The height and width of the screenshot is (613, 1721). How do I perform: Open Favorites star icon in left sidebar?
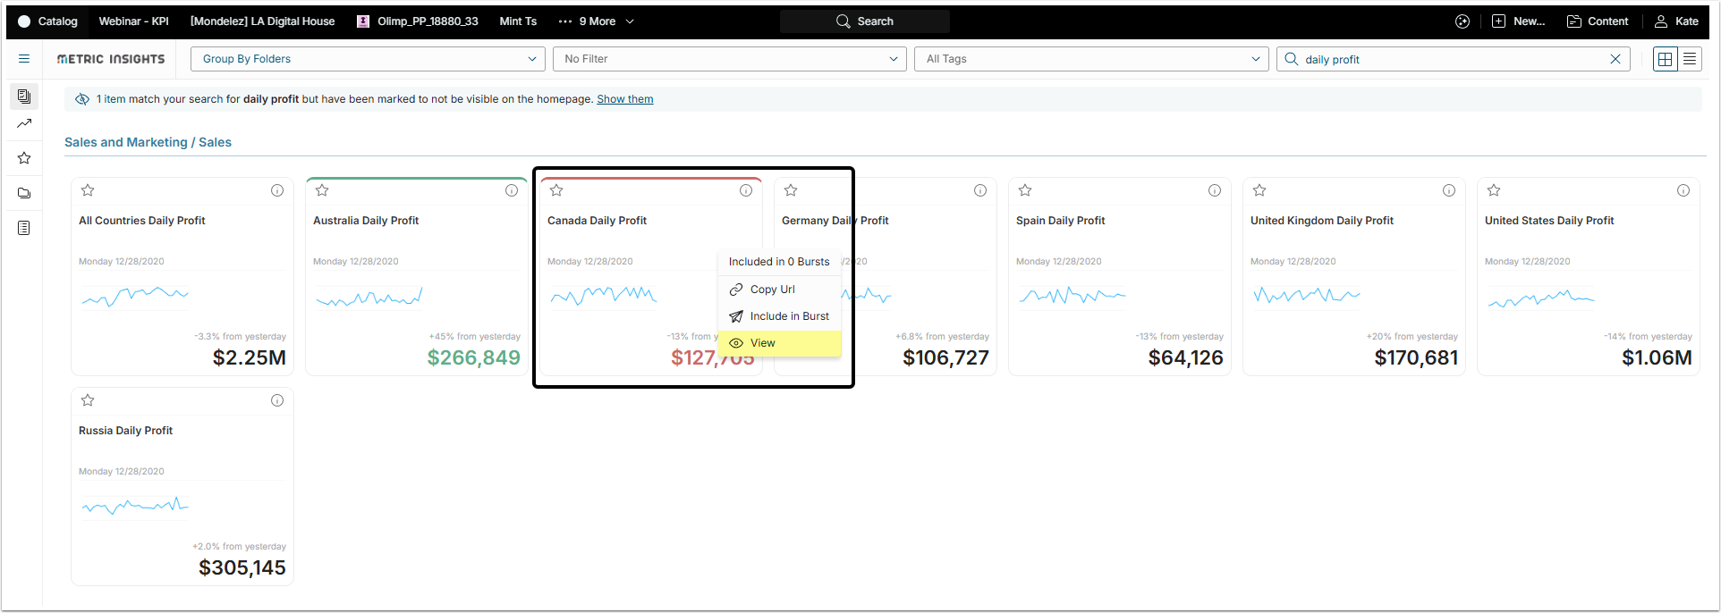pyautogui.click(x=24, y=158)
